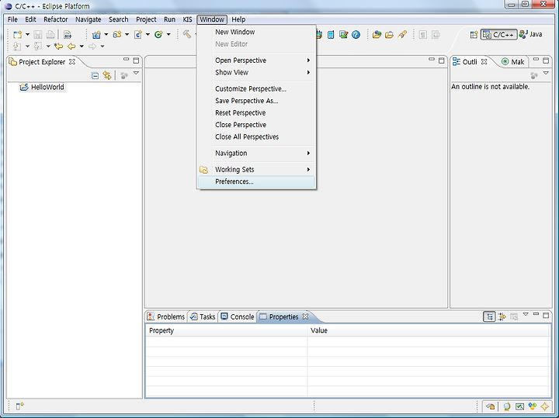
Task: Open dropdown next to New Source Folder
Action: (127, 35)
